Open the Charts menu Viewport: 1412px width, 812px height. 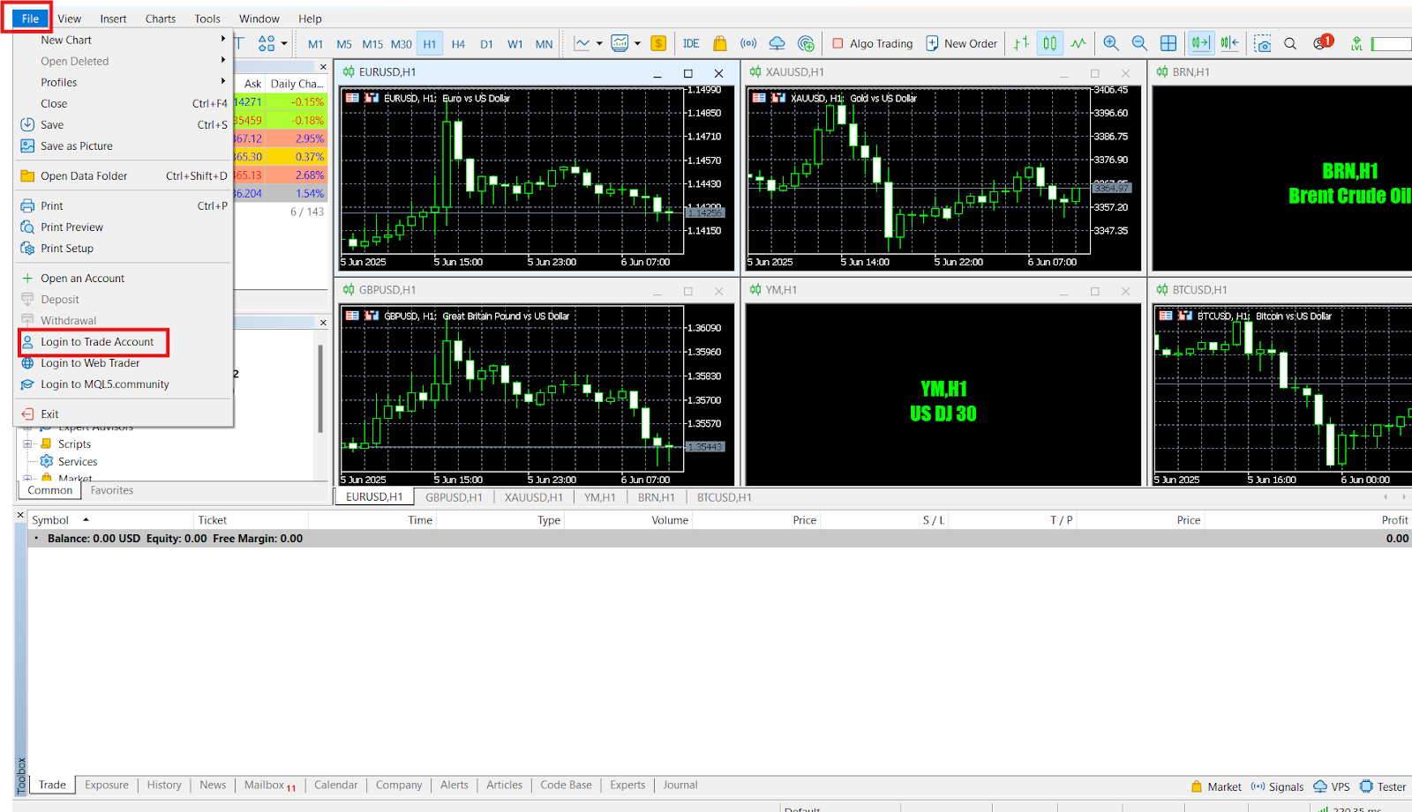161,19
